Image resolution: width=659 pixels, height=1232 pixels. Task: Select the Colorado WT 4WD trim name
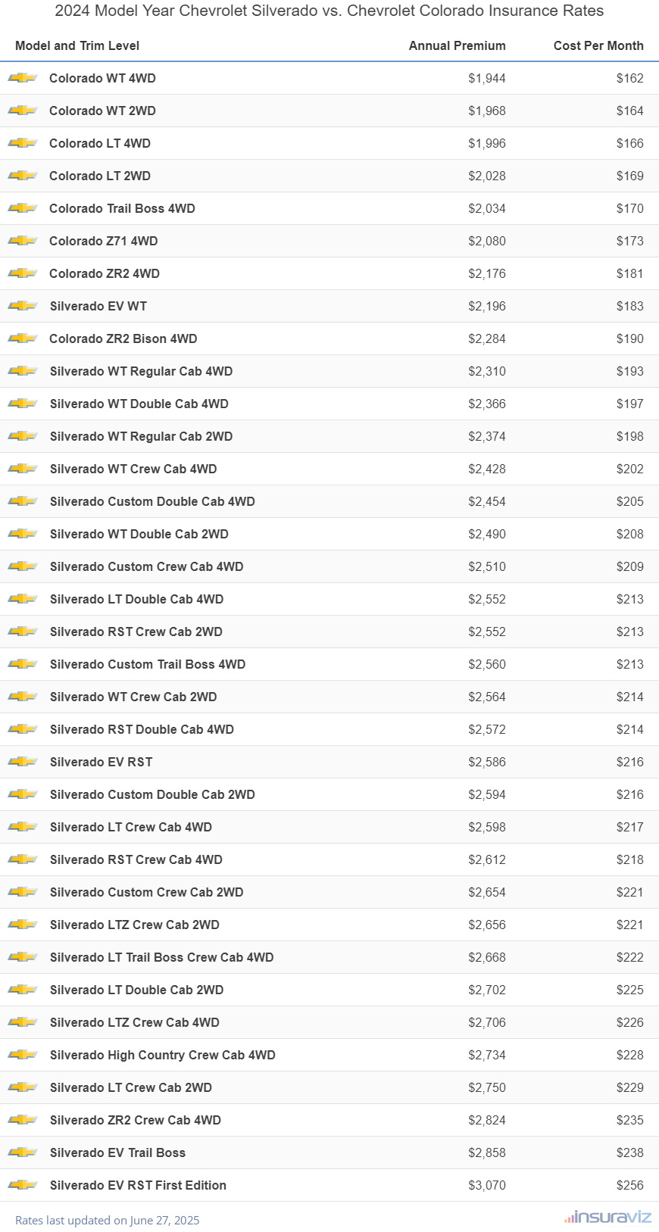(x=102, y=78)
